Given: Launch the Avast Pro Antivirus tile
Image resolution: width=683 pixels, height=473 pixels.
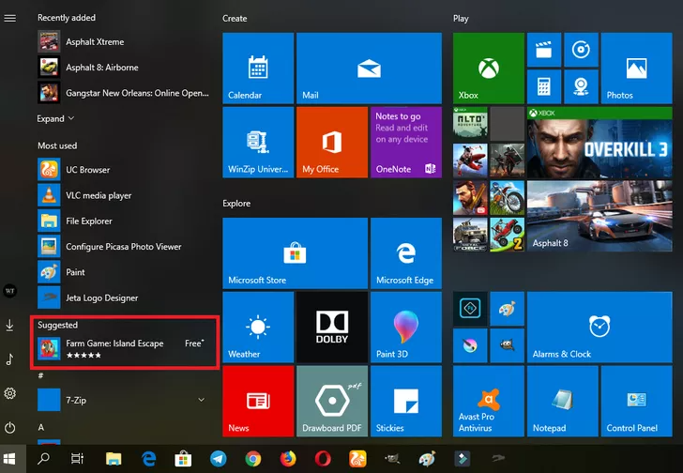Looking at the screenshot, I should pos(488,401).
